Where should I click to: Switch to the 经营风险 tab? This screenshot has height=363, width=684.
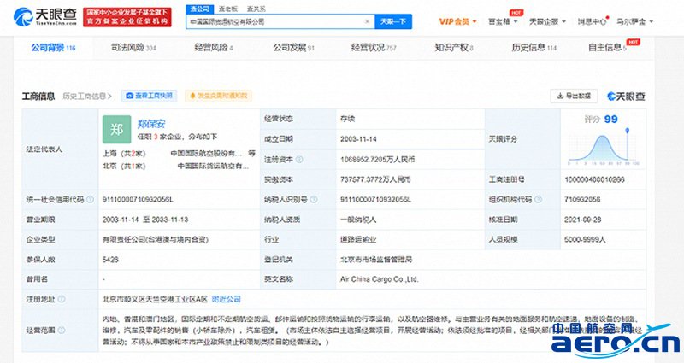point(213,48)
